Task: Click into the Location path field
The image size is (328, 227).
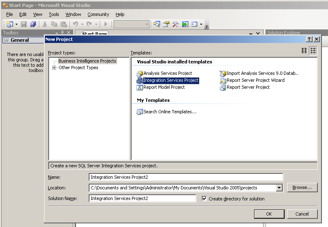Action: [x=183, y=188]
